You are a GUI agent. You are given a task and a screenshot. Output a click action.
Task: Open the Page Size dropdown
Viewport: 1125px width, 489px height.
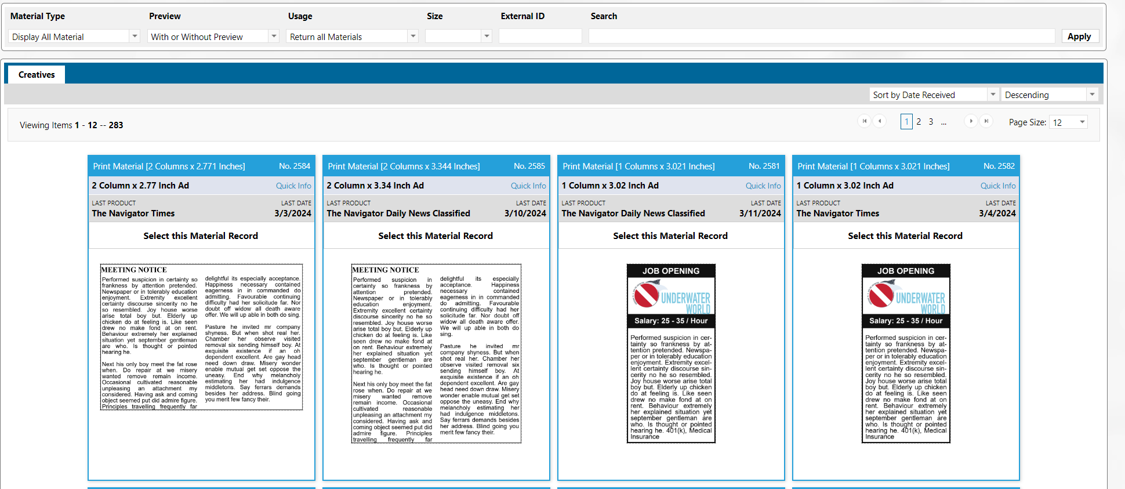pyautogui.click(x=1082, y=122)
